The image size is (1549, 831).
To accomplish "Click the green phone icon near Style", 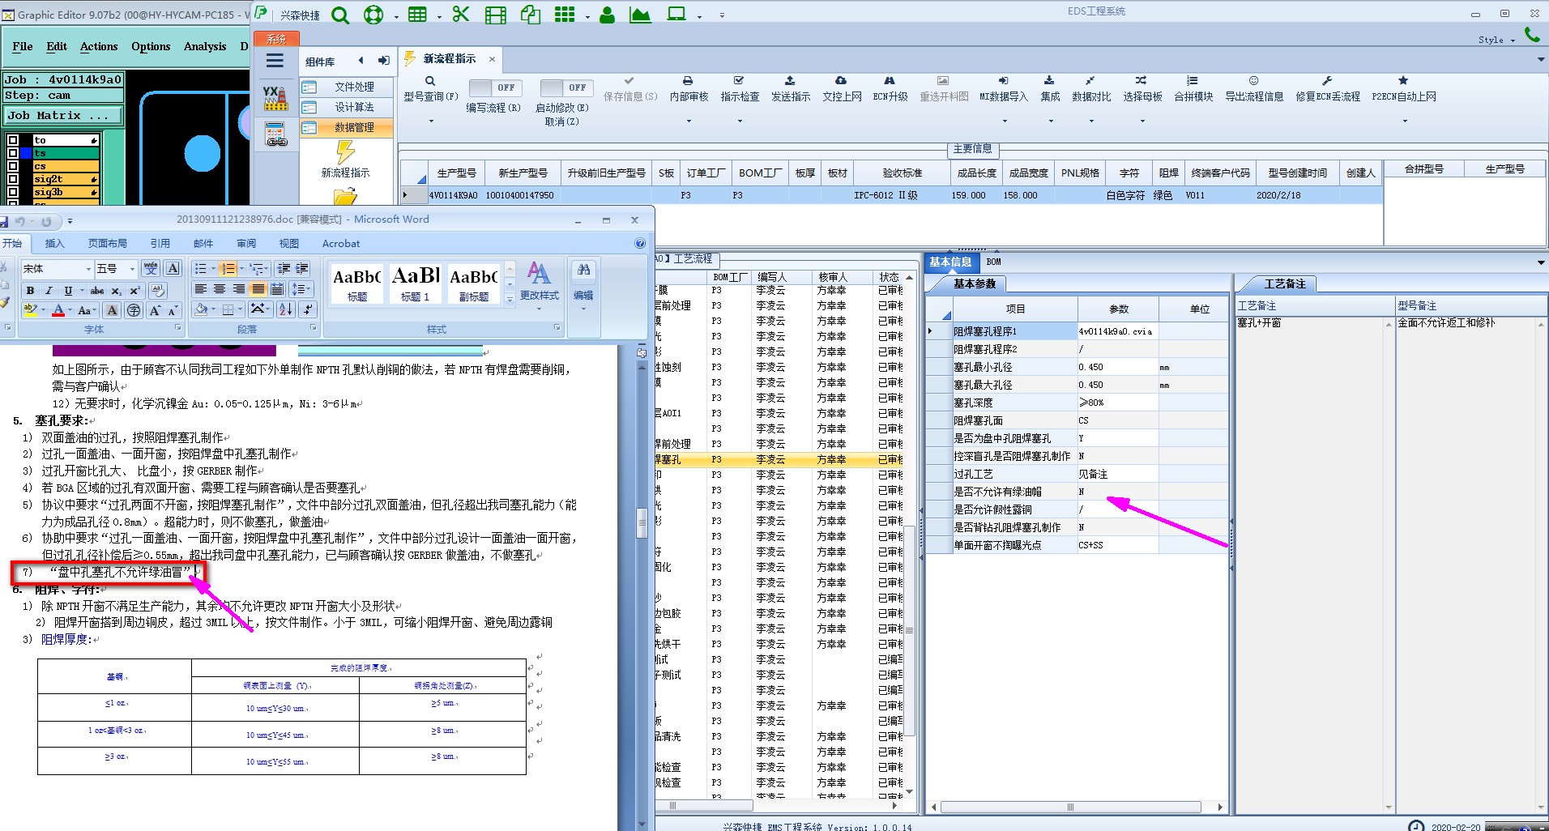I will tap(1532, 34).
